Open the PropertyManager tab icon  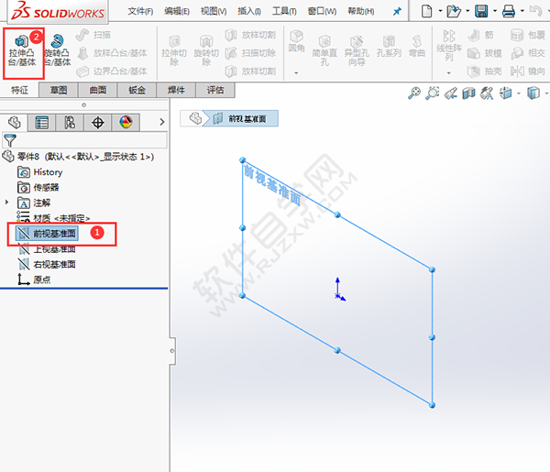point(42,123)
